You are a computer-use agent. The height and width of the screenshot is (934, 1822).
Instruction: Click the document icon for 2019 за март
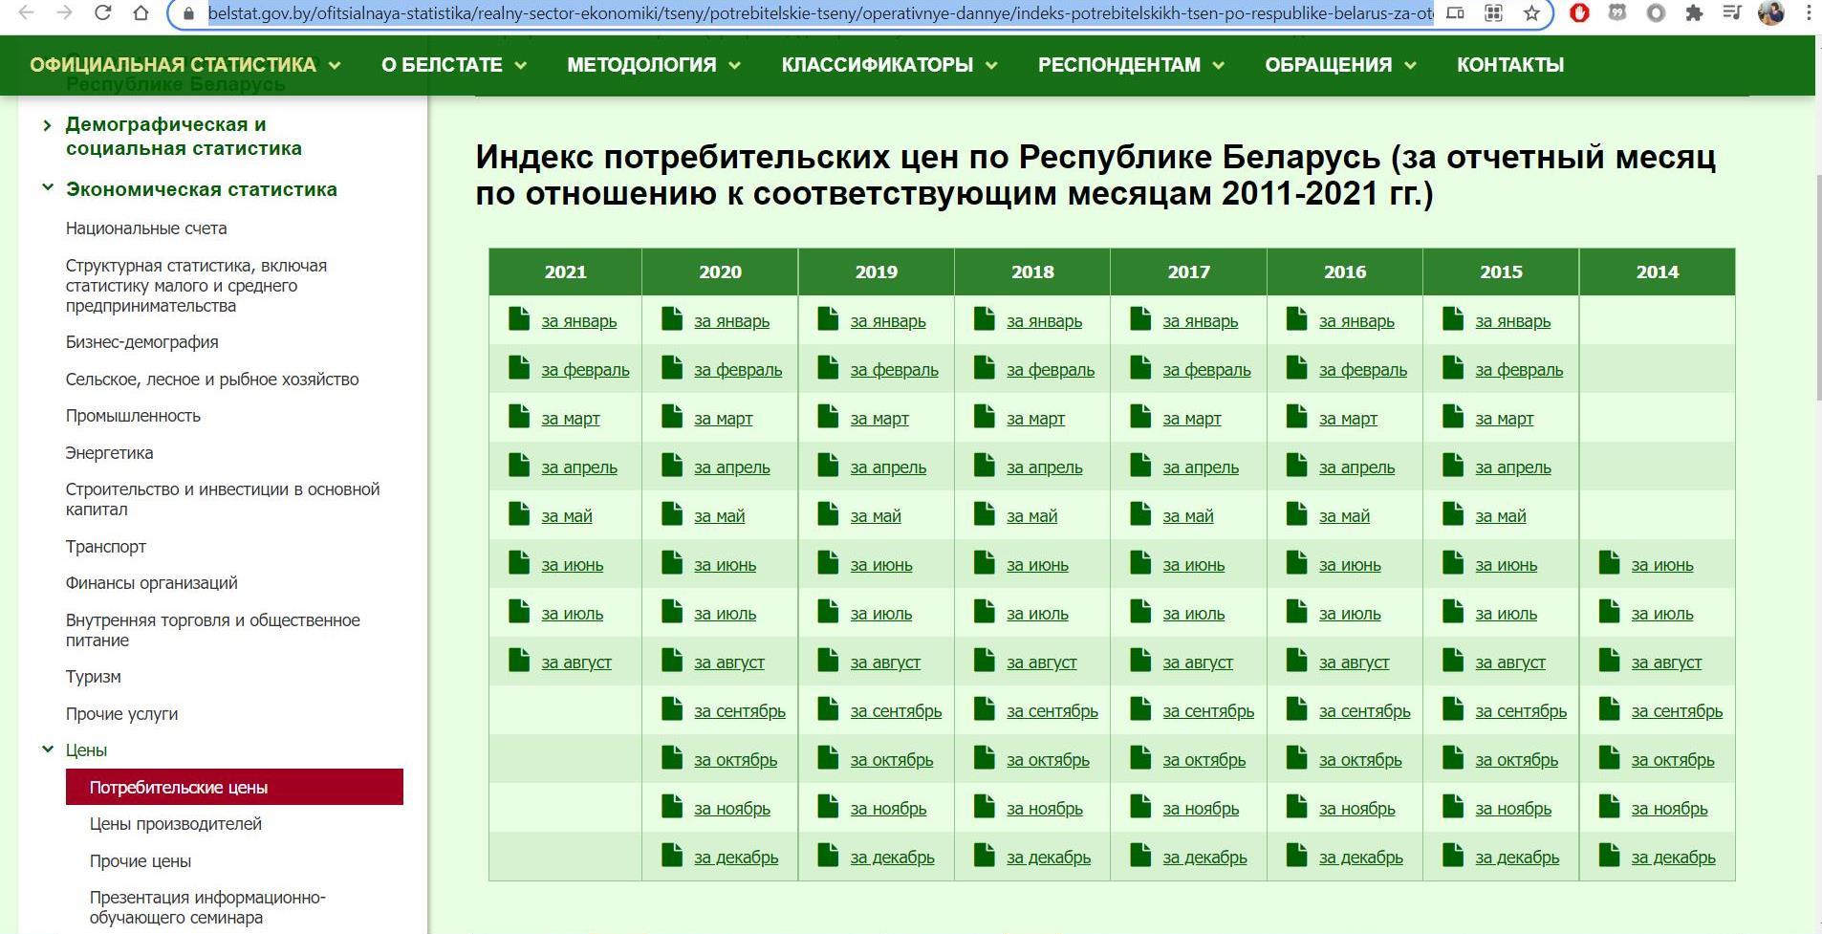828,416
